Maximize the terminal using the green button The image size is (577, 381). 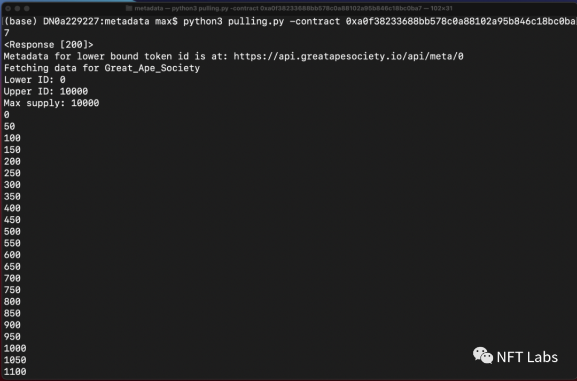pyautogui.click(x=27, y=8)
